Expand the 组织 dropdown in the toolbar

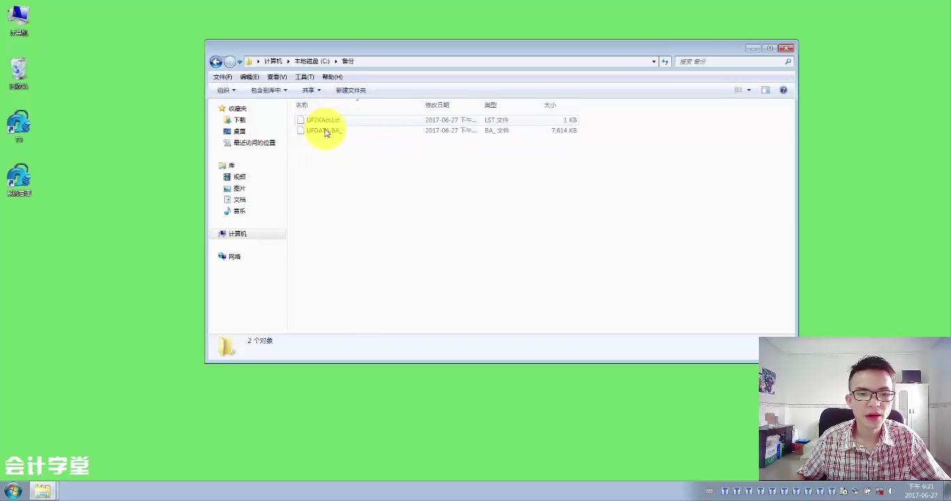tap(226, 90)
